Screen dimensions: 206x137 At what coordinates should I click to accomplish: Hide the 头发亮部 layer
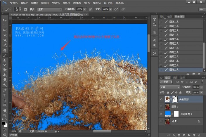162,99
